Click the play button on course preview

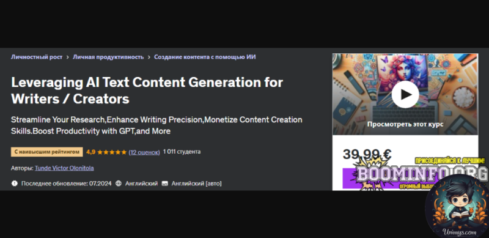(405, 94)
